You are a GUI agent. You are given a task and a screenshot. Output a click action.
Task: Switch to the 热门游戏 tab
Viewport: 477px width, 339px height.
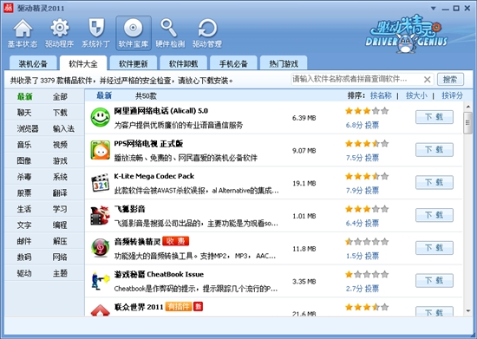coord(284,63)
